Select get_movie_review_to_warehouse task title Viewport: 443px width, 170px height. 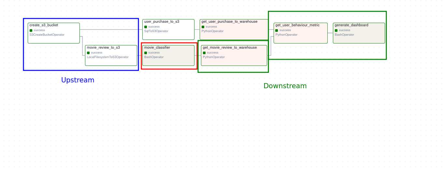230,47
